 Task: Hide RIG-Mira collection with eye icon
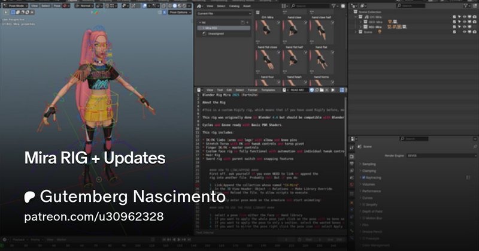tap(465, 27)
